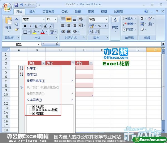Open 列1 filter dropdown

click(x=43, y=63)
